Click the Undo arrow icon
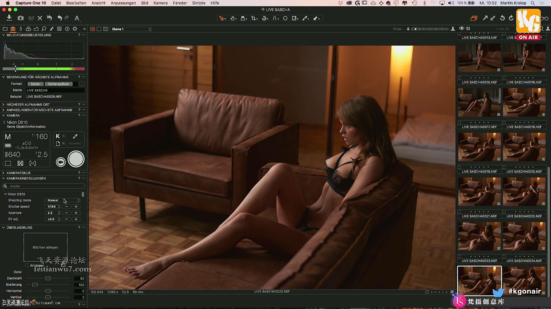The height and width of the screenshot is (309, 551). [x=59, y=18]
